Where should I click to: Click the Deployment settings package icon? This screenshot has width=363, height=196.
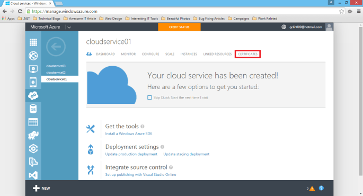(91, 149)
